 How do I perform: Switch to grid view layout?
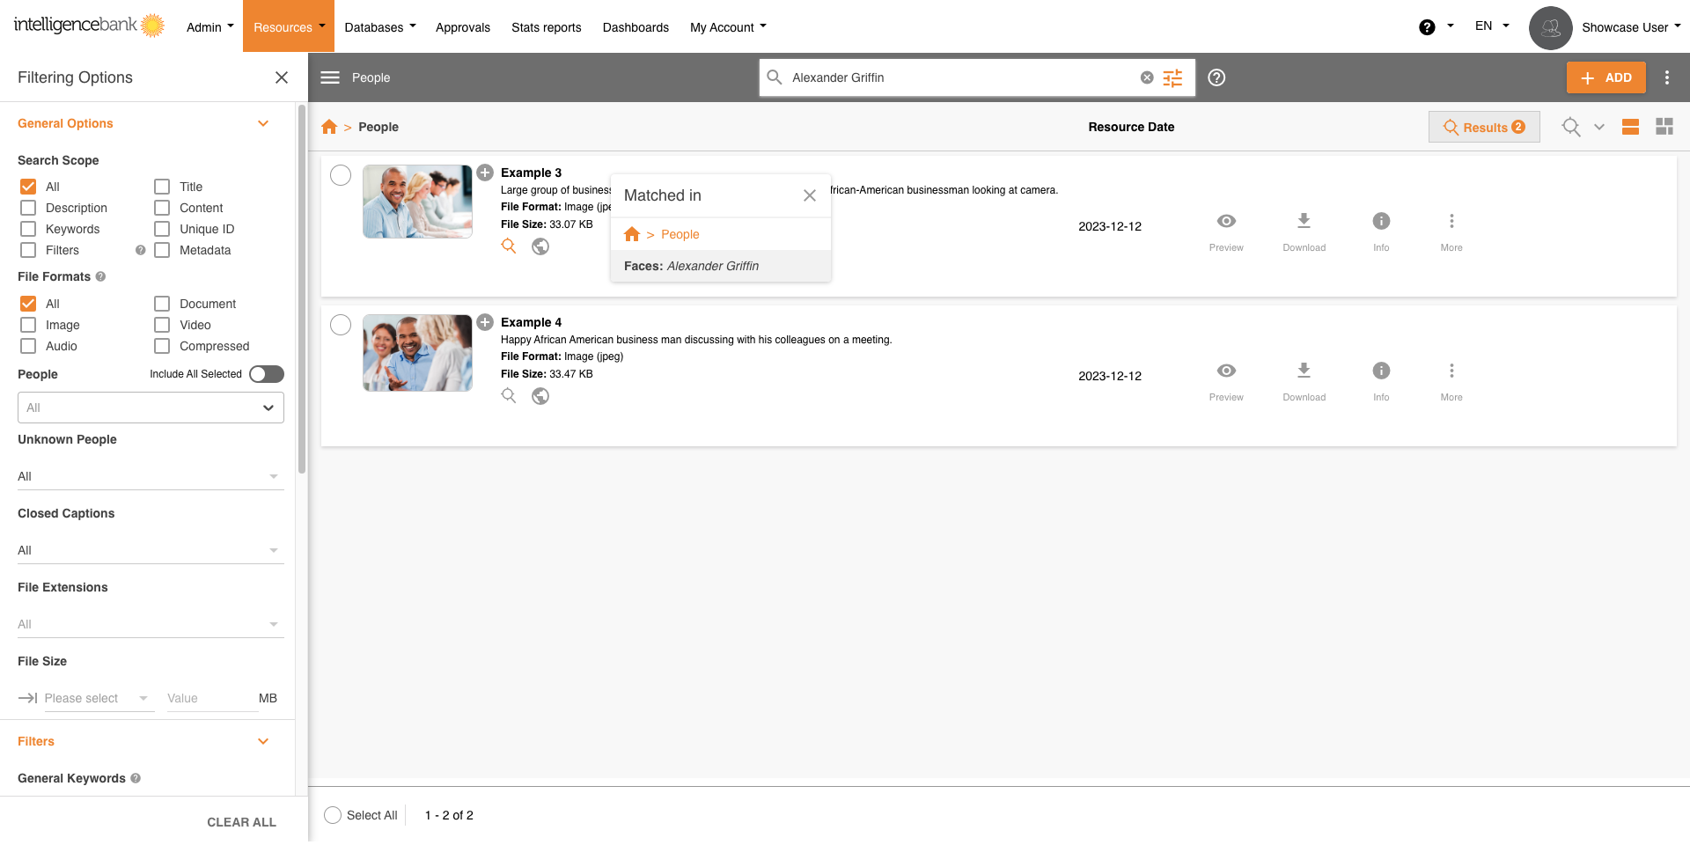tap(1664, 127)
